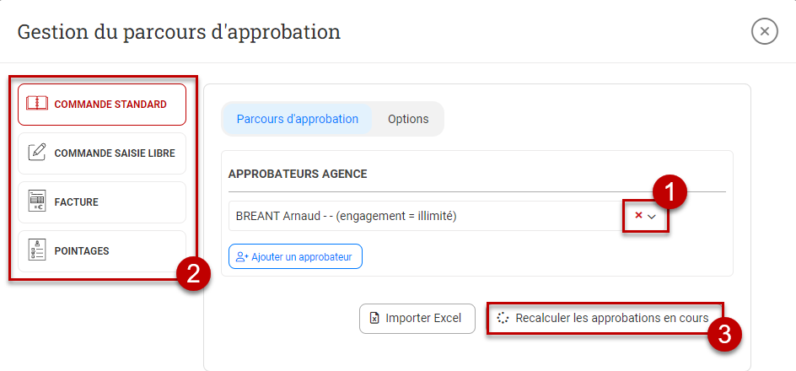796x371 pixels.
Task: Close the Gestion du parcours d'approbation dialog
Action: click(764, 32)
